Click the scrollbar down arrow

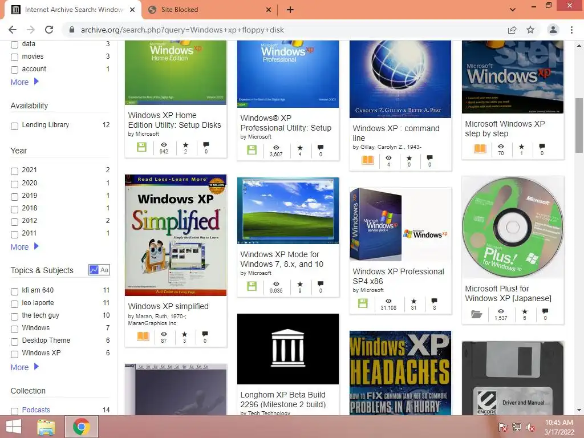[x=579, y=410]
